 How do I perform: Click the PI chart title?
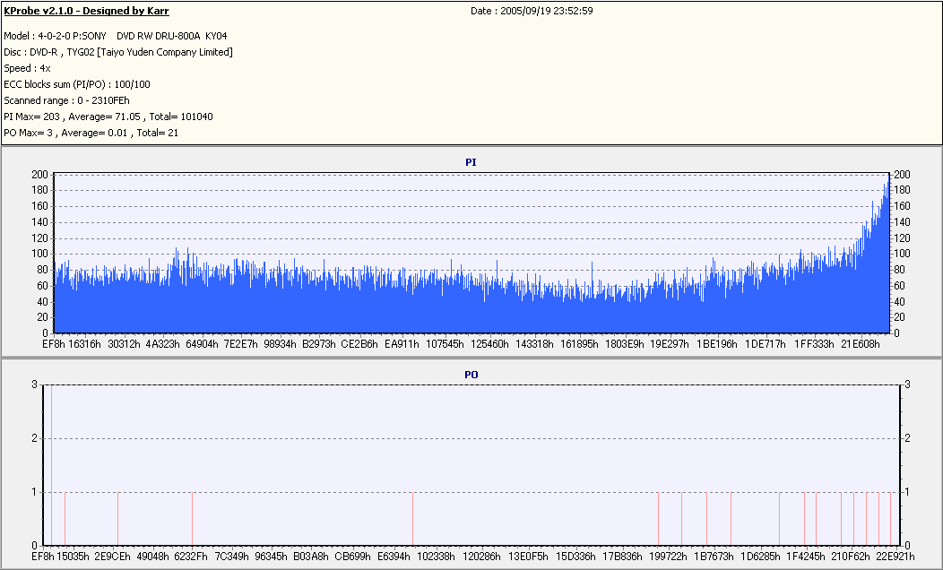click(471, 162)
